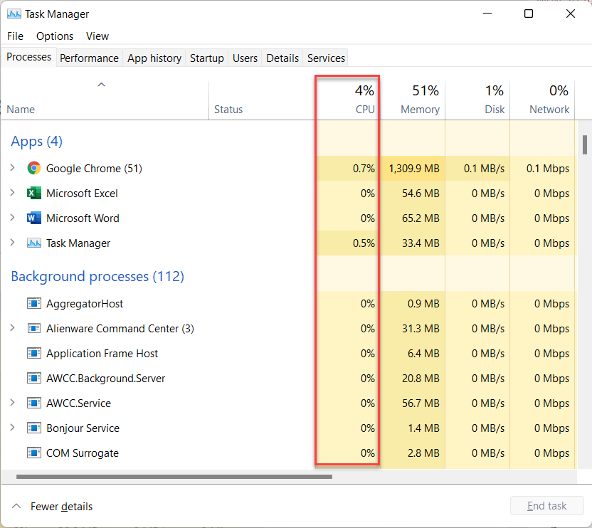The image size is (592, 528).
Task: Click the horizontal scrollbar at the bottom
Action: (x=174, y=477)
